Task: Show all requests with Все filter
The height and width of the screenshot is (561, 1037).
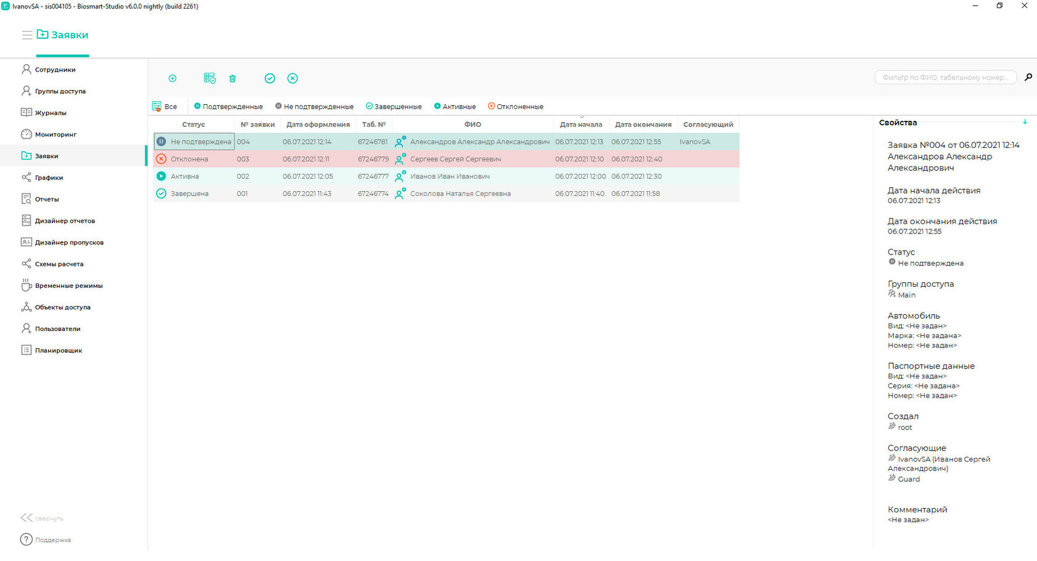Action: (165, 106)
